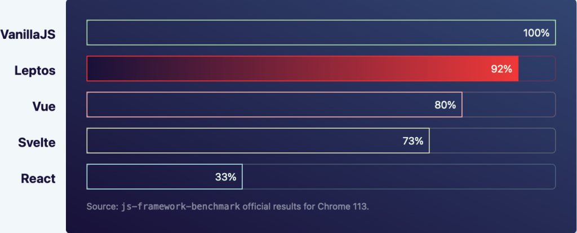The image size is (577, 233).
Task: Click the 33% value text
Action: [225, 177]
